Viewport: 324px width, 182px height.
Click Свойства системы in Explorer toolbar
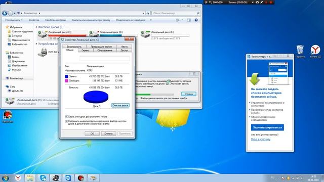[x=55, y=20]
